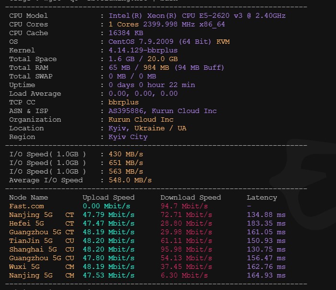Select the Hefei 5G node name
Screen dimensions: 336x290
(26, 224)
